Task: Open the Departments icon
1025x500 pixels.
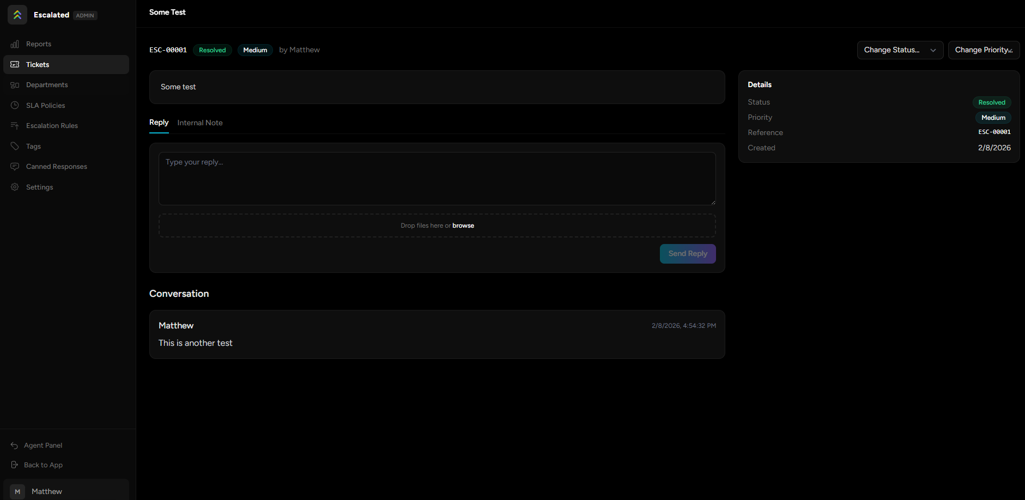Action: 15,84
